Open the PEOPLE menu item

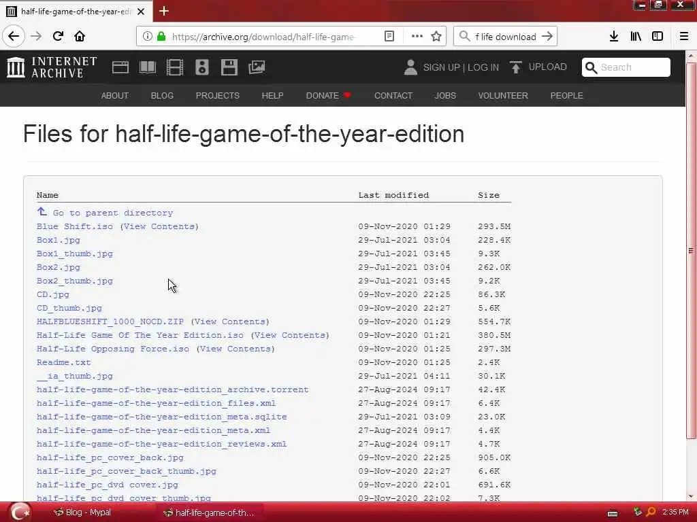click(567, 95)
